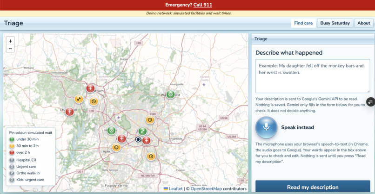Viewport: 375px width, 194px height.
Task: Zoom out on the map
Action: 10,49
